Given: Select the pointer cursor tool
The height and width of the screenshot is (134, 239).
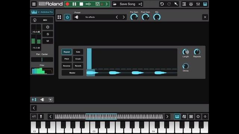Looking at the screenshot, I should 176,4.
